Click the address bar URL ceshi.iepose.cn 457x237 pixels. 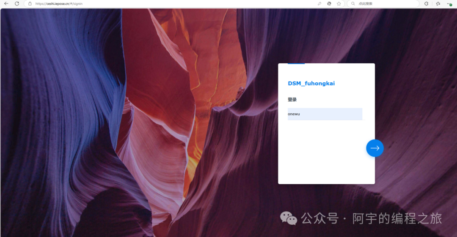click(x=59, y=3)
